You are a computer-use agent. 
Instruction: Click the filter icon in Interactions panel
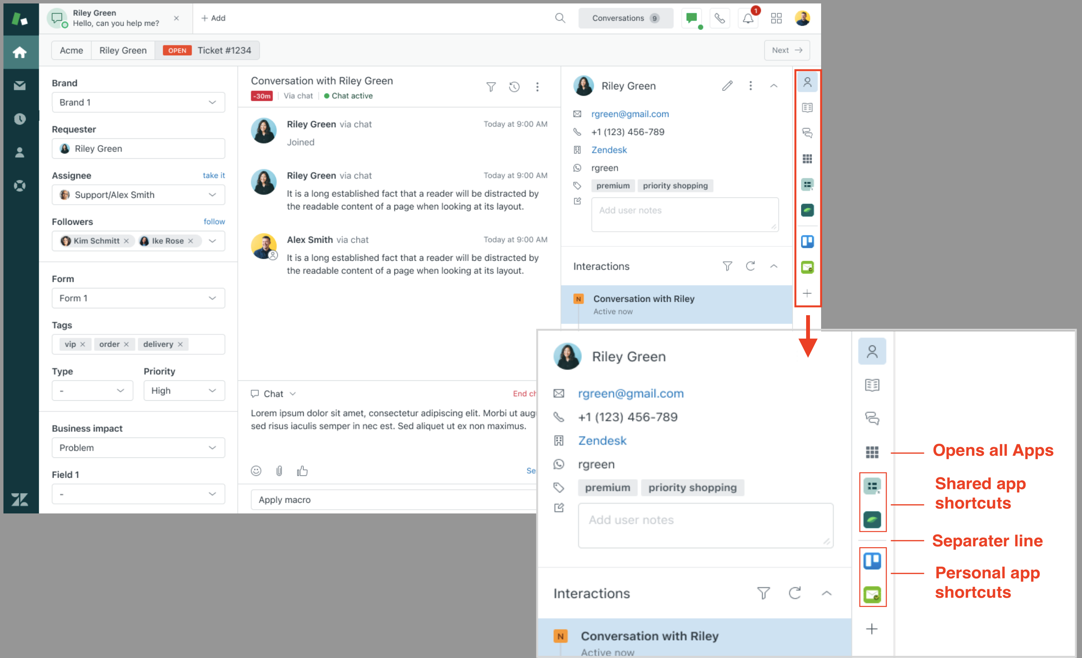727,266
